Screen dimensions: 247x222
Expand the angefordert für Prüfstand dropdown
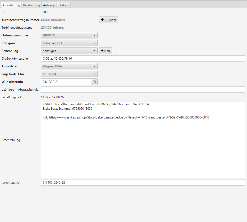pos(69,74)
